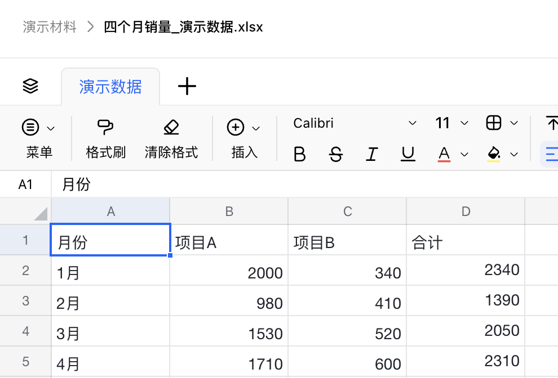
Task: Expand the fill color dropdown arrow
Action: click(513, 155)
